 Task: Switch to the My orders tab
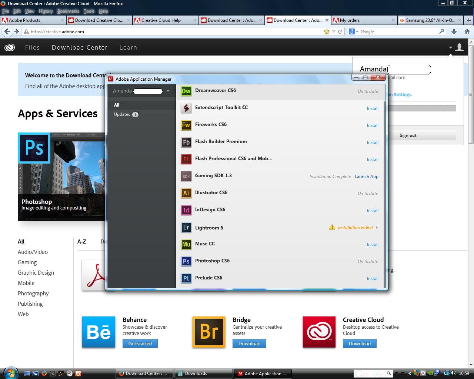364,20
